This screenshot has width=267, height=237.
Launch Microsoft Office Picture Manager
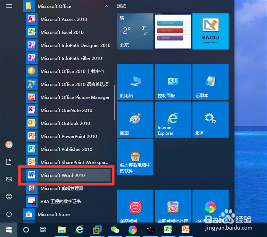pyautogui.click(x=68, y=97)
